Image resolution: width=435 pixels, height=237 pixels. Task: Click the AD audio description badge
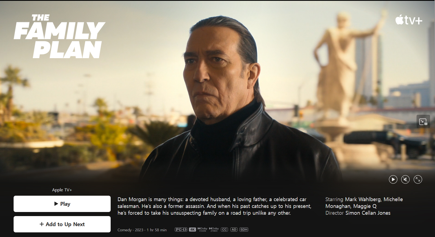coord(234,230)
